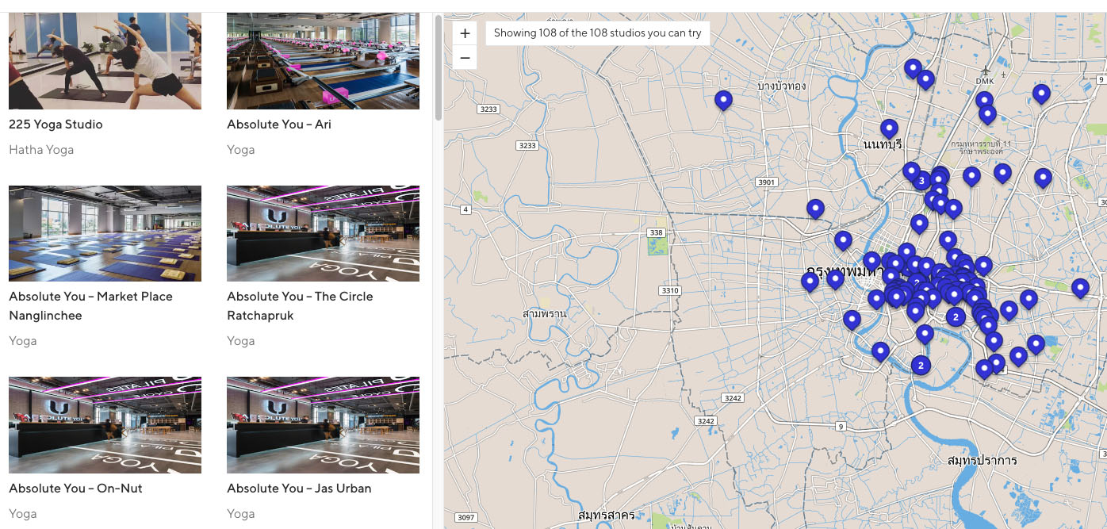The width and height of the screenshot is (1107, 529).
Task: Open The Circle Ratchapruk studio image
Action: click(x=323, y=233)
